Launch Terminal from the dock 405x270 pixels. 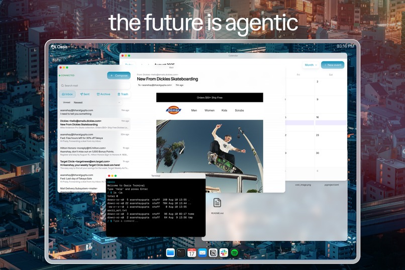tap(181, 252)
